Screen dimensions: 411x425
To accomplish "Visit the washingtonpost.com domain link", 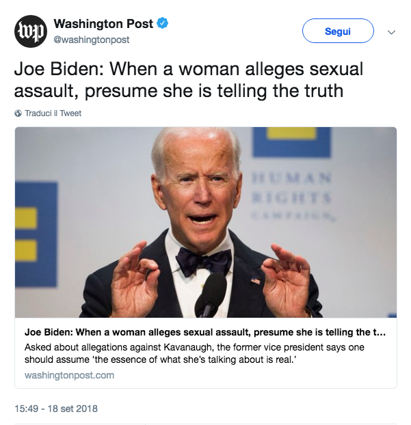I will [69, 375].
